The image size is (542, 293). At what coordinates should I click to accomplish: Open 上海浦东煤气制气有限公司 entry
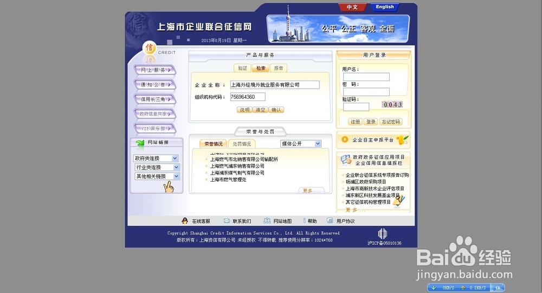pos(237,172)
